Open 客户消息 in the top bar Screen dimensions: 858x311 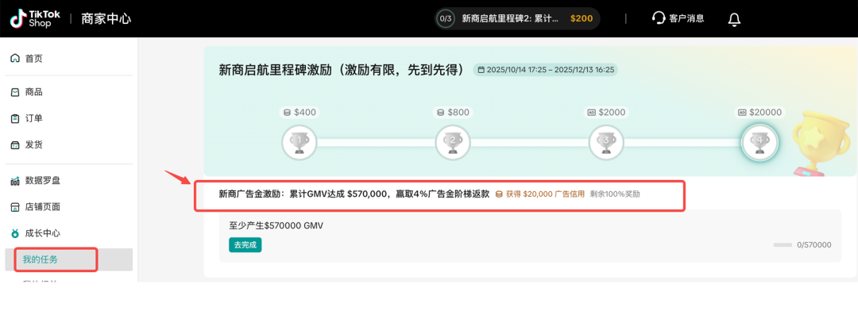click(686, 18)
